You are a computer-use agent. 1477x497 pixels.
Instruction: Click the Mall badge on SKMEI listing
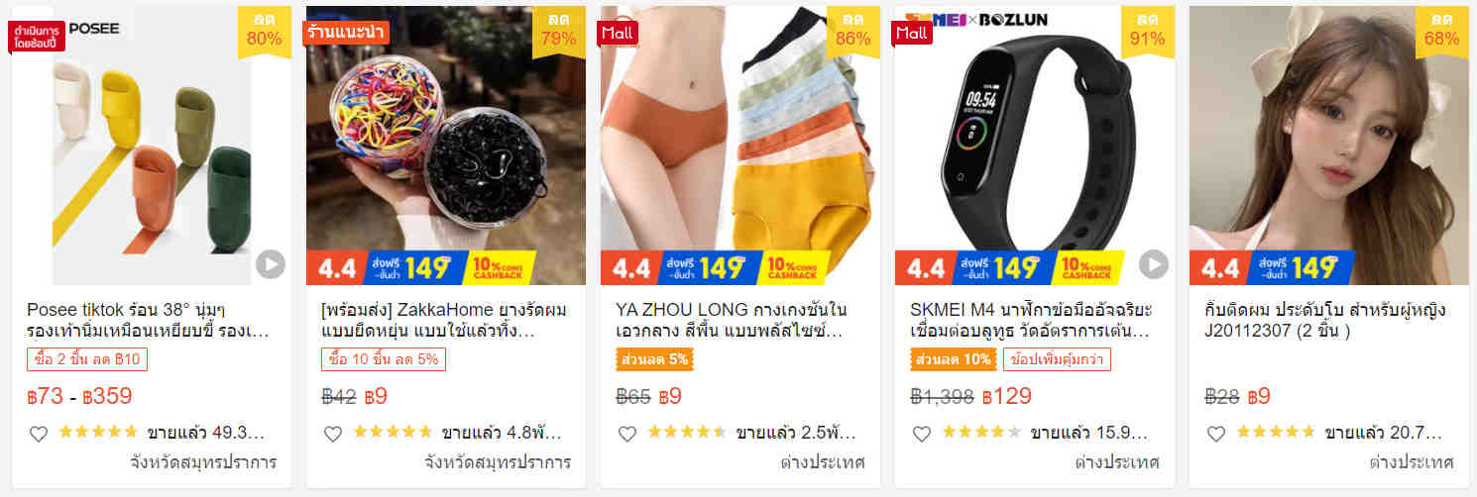[x=912, y=33]
